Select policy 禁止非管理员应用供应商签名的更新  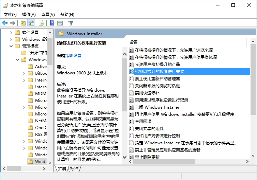(167, 150)
